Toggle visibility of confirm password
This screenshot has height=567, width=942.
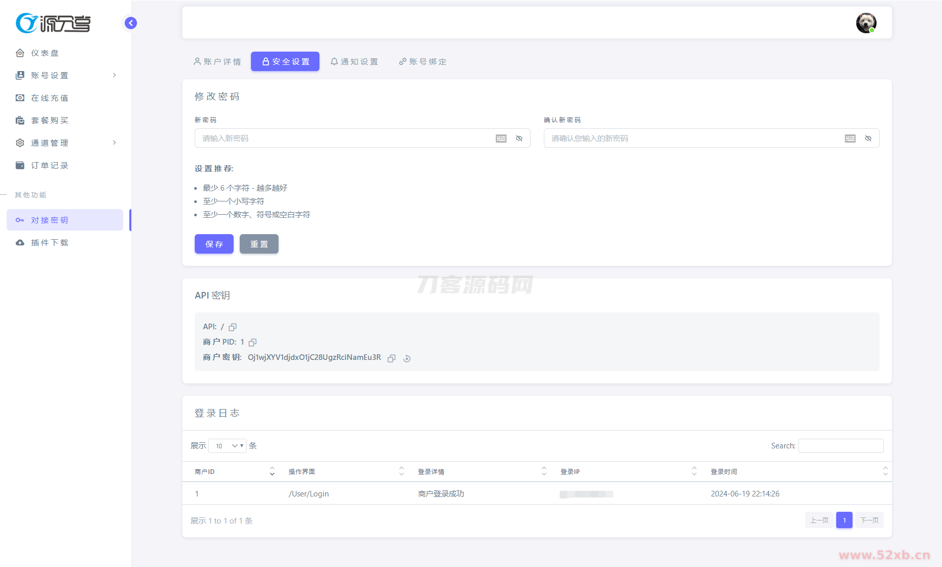point(868,139)
